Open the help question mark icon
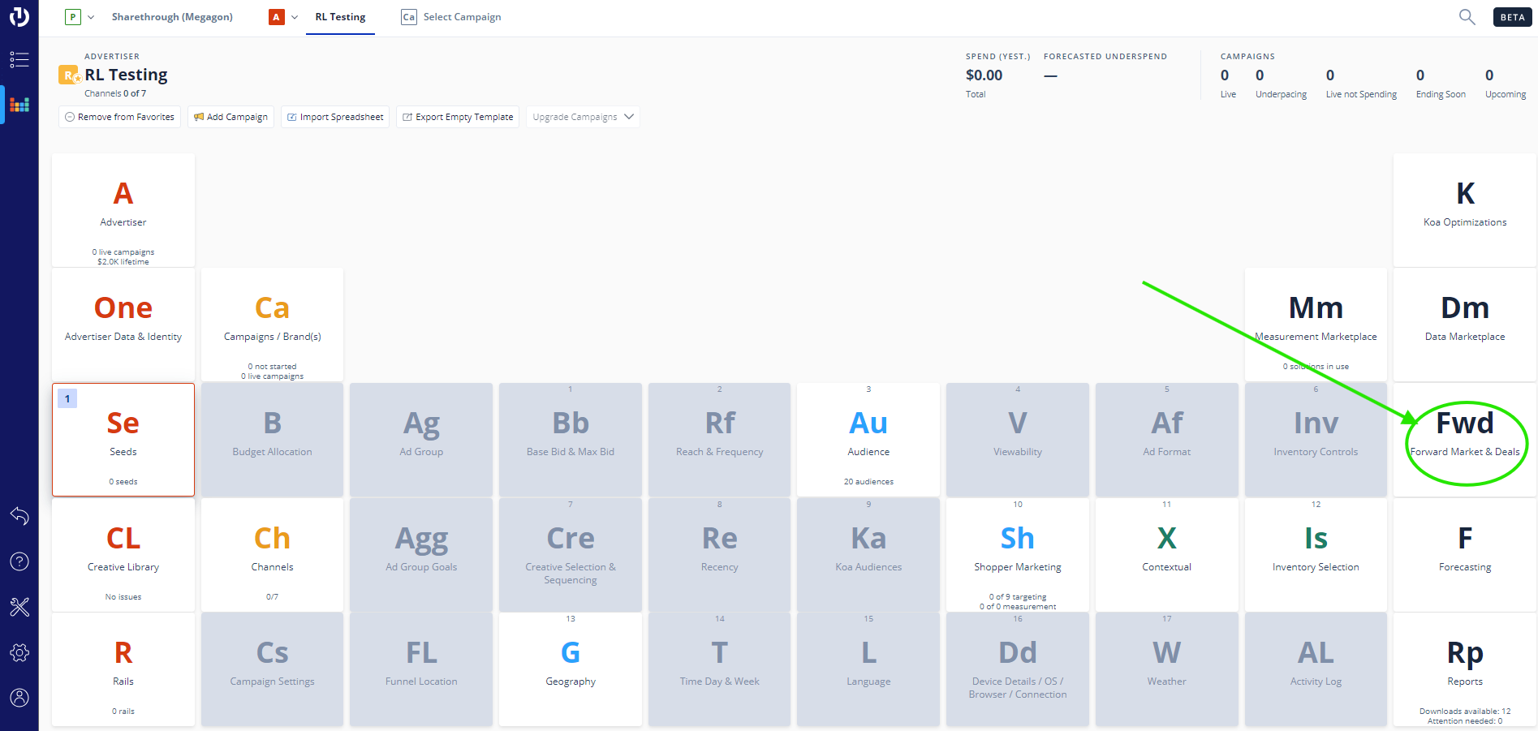The height and width of the screenshot is (731, 1538). 19,561
